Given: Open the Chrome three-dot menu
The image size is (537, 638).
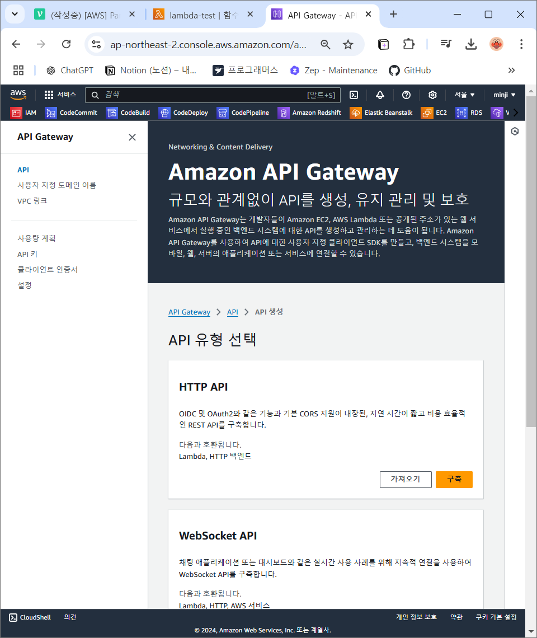Looking at the screenshot, I should (521, 44).
